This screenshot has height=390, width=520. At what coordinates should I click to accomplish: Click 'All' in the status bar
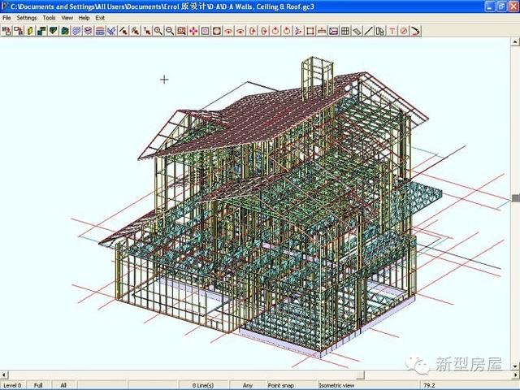click(x=63, y=385)
